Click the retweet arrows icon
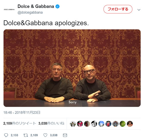Screen dimensions: 143x138 [26, 135]
